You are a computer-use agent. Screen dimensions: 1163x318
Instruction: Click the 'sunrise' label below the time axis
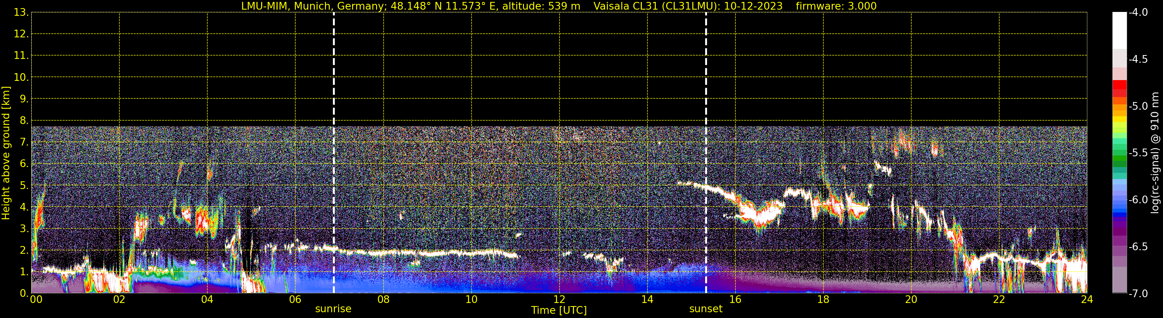(333, 309)
